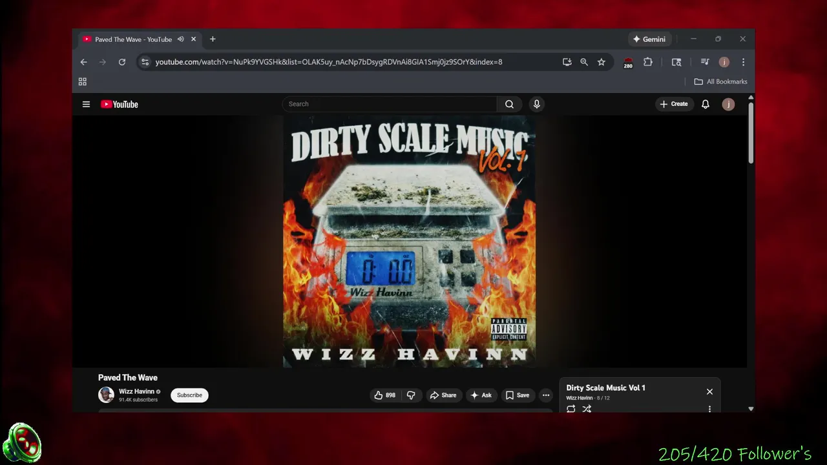This screenshot has height=465, width=827.
Task: Open YouTube notifications bell
Action: pos(706,104)
